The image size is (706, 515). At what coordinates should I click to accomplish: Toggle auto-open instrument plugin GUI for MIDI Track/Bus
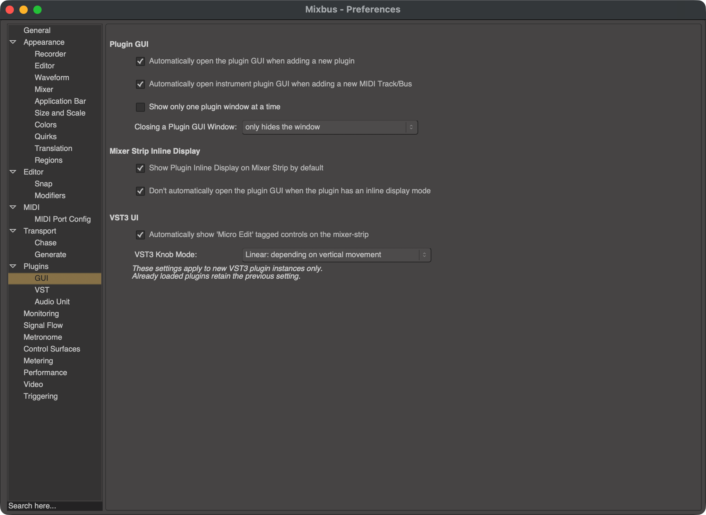140,84
